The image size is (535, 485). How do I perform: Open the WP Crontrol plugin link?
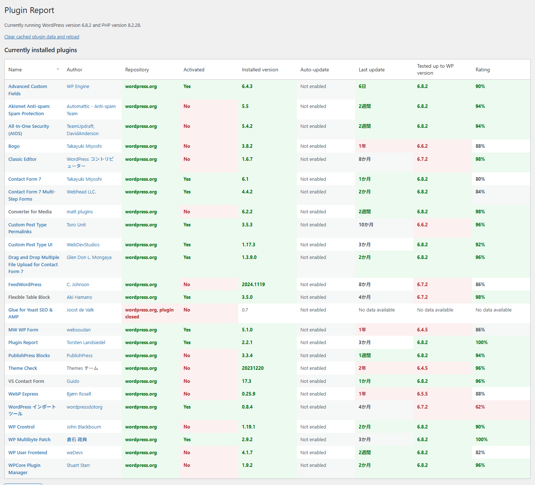pos(21,427)
